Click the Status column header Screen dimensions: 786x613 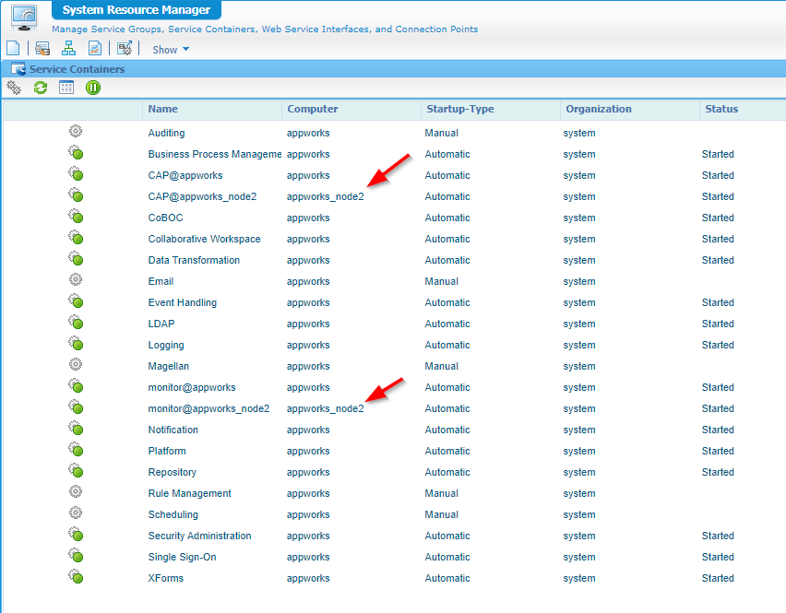(721, 109)
